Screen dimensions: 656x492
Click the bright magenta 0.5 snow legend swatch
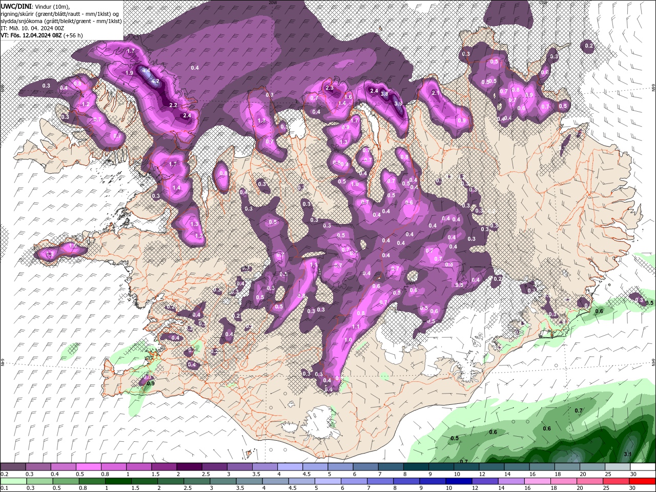coord(88,467)
